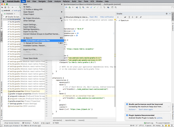The height and width of the screenshot is (127, 174).
Task: Open the Layout Inspector
Action: tap(163, 123)
